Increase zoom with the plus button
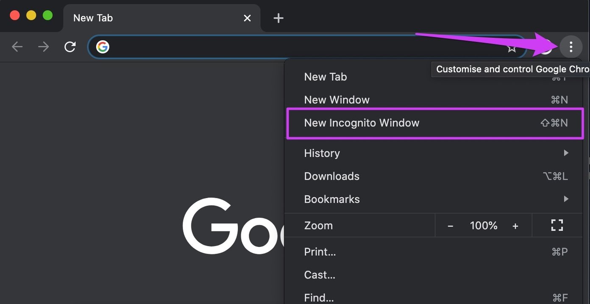 click(515, 226)
